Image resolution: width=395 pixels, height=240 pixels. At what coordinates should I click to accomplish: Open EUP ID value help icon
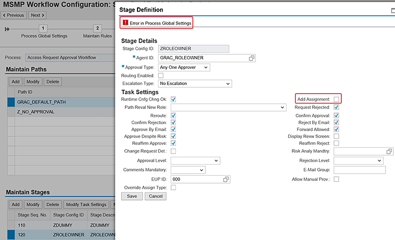(x=226, y=179)
